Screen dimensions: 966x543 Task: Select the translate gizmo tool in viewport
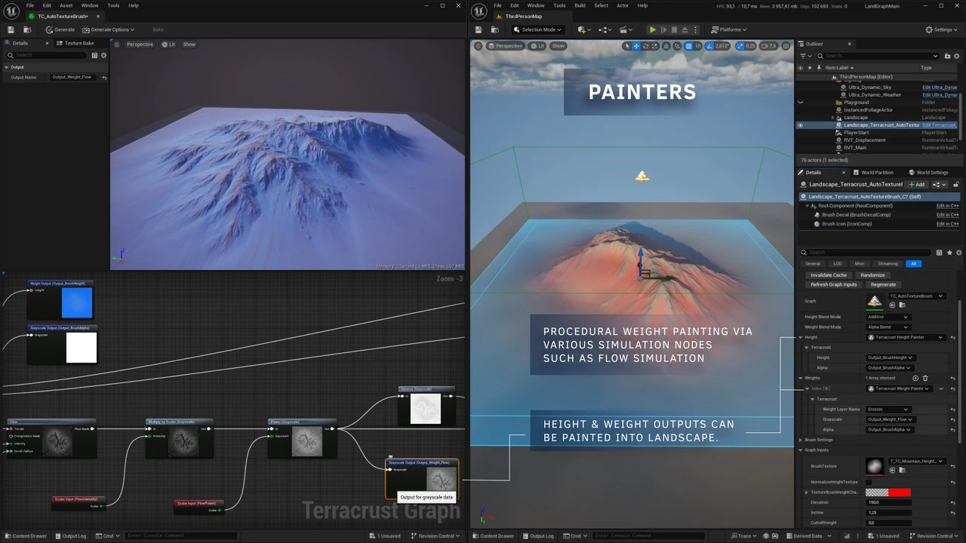[x=636, y=46]
